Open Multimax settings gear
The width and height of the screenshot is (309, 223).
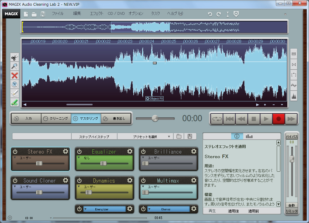(x=194, y=180)
